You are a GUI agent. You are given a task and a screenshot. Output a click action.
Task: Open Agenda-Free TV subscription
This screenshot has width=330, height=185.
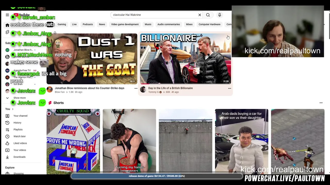[22, 70]
